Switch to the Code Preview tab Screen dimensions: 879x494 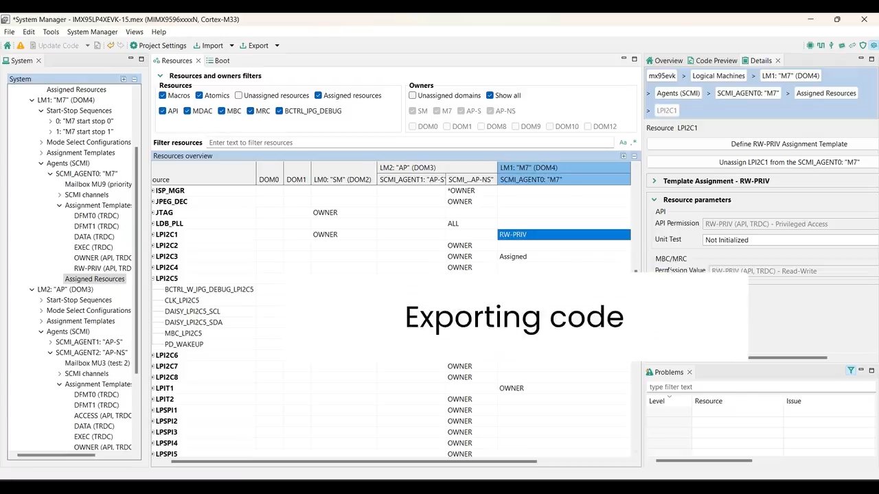click(x=711, y=60)
